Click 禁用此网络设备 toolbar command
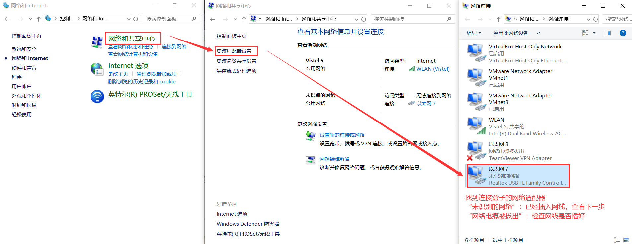The image size is (632, 244). pyautogui.click(x=511, y=33)
